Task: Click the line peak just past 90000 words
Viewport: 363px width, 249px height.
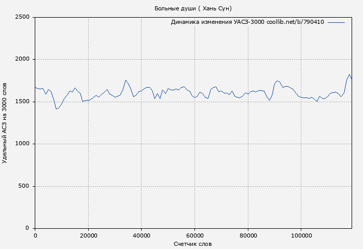Action: tap(277, 80)
